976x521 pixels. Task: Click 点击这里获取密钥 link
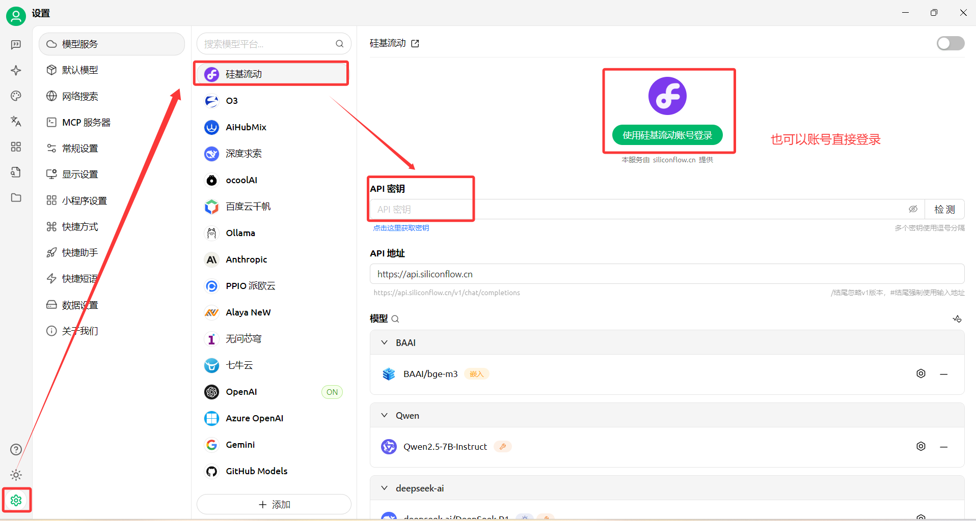(x=401, y=228)
